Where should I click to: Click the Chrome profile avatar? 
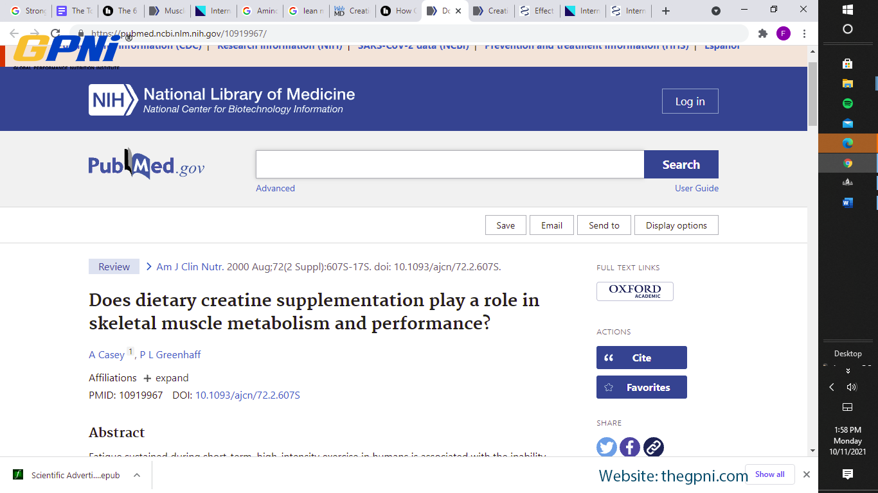[x=783, y=33]
